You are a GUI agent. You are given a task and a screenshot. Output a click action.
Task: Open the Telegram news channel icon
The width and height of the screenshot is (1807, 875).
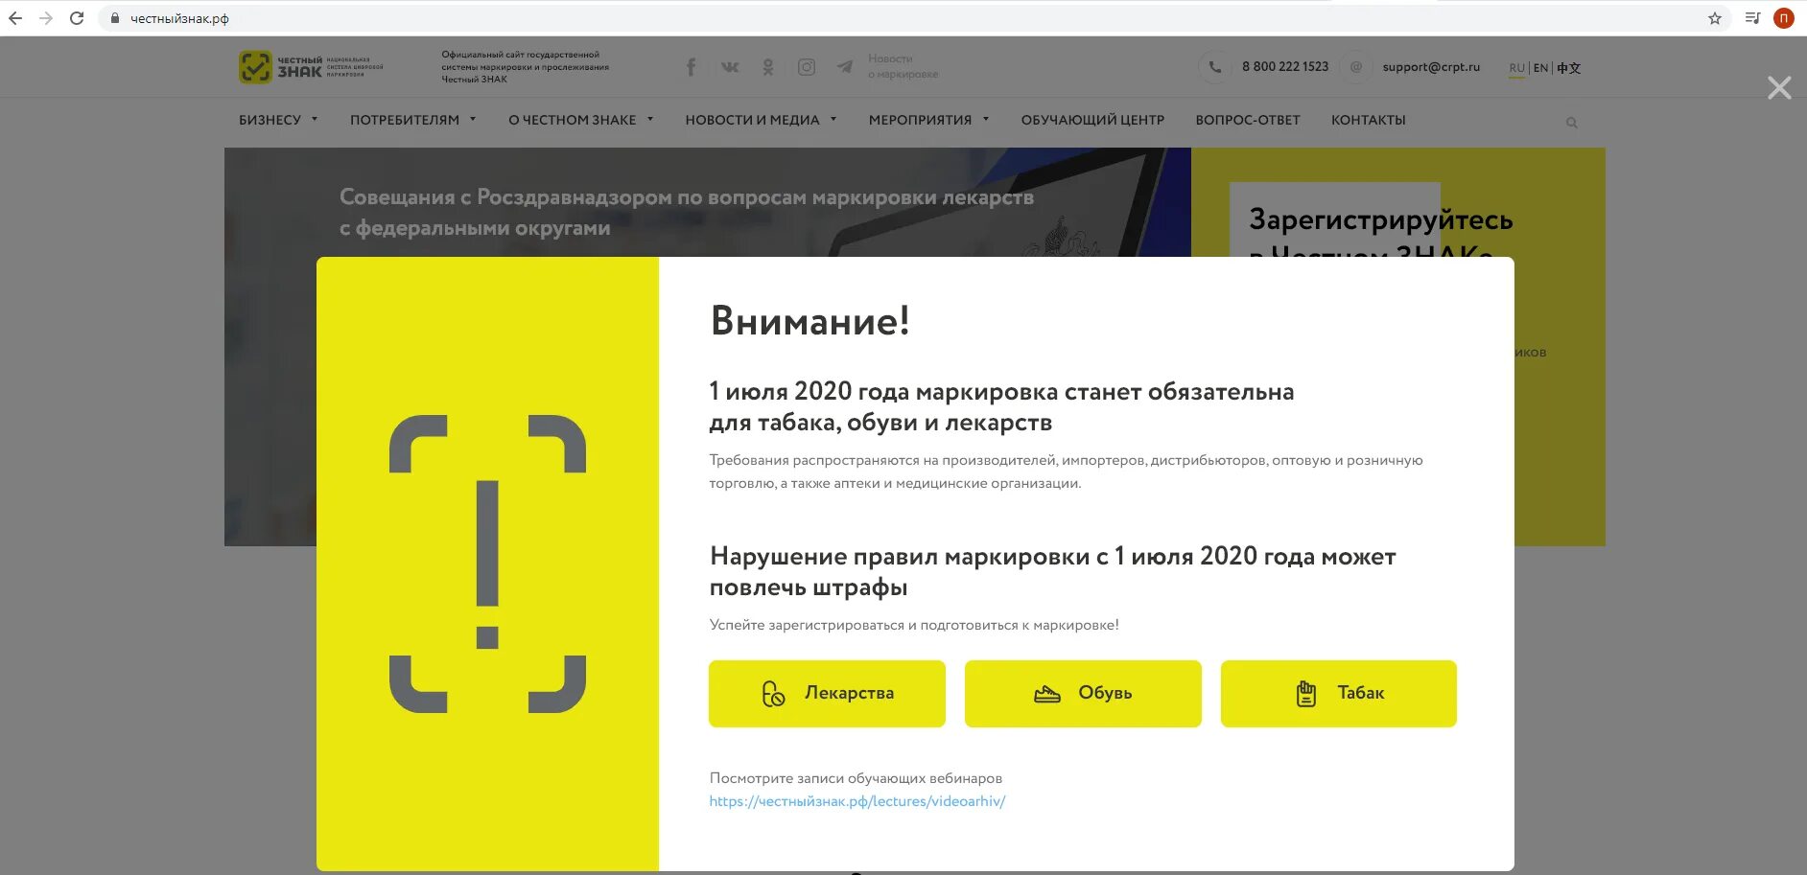[x=845, y=67]
